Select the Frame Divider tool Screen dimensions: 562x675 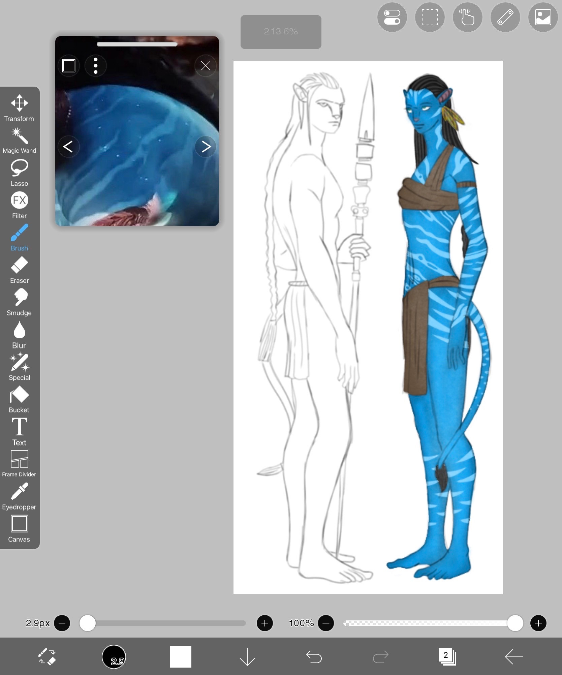tap(19, 464)
